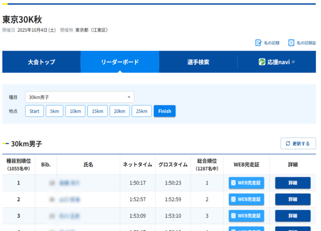Image resolution: width=321 pixels, height=231 pixels.
Task: Click the 私の記録証 certificate icon
Action: click(291, 43)
